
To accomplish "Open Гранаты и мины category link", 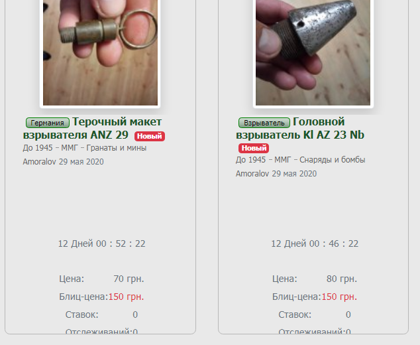I will [121, 148].
